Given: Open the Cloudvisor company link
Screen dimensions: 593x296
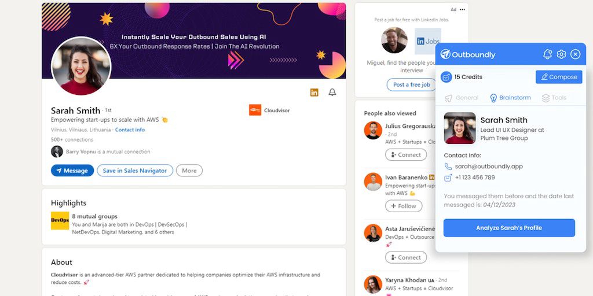Looking at the screenshot, I should pyautogui.click(x=277, y=110).
